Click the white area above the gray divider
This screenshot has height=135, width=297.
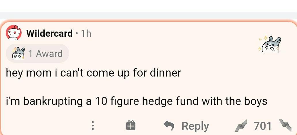[149, 6]
